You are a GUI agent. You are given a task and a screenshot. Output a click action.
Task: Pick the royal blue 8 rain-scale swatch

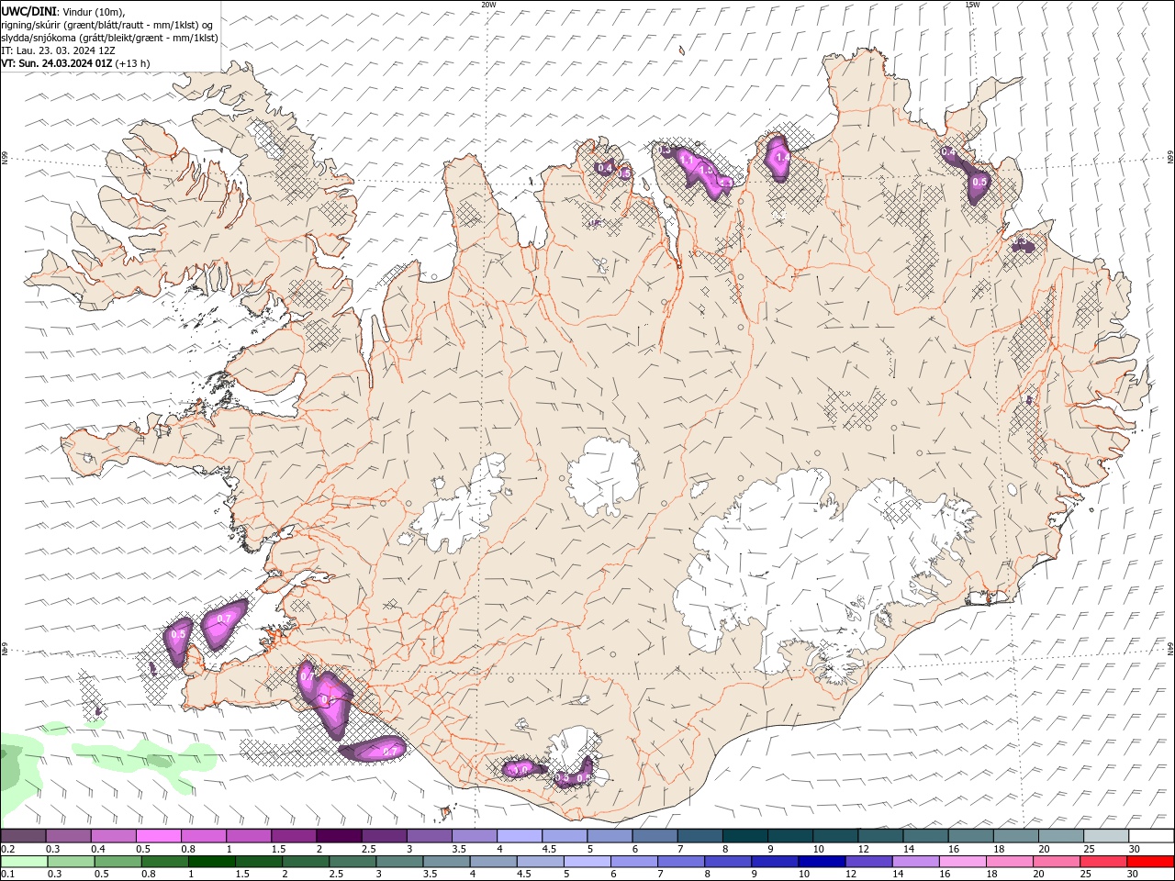(x=728, y=862)
